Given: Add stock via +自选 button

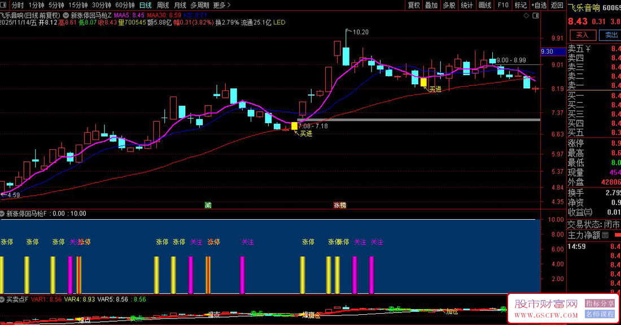Looking at the screenshot, I should pos(539,5).
